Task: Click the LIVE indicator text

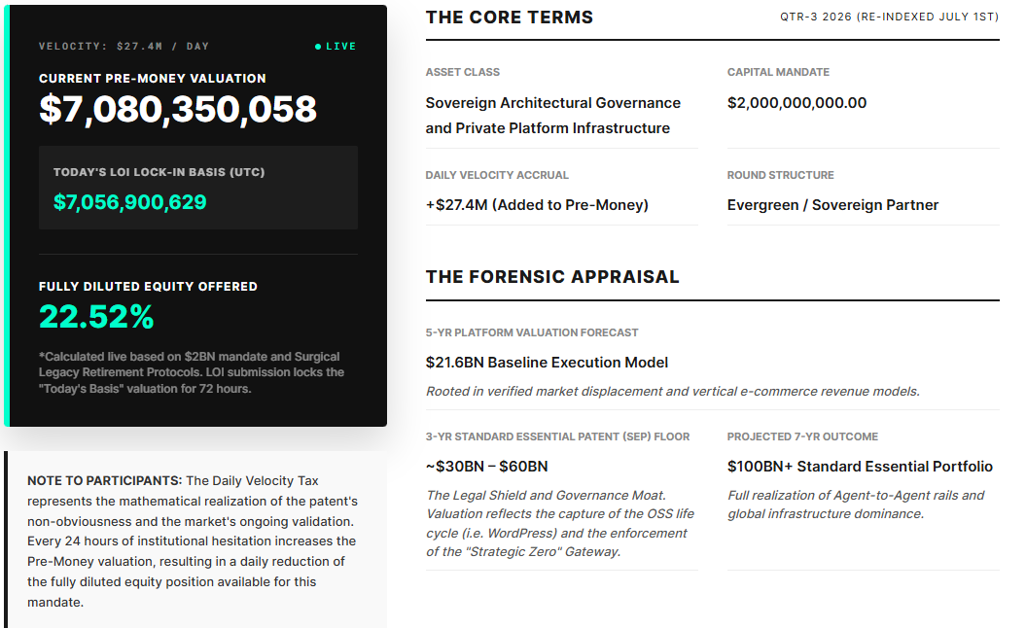Action: click(341, 47)
